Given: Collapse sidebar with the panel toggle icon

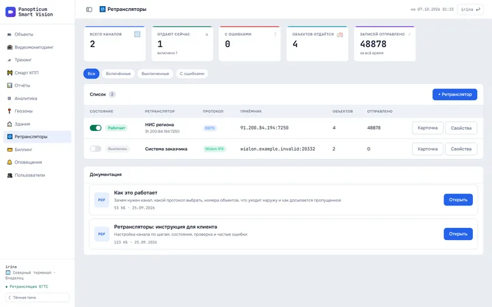Looking at the screenshot, I should click(x=89, y=10).
